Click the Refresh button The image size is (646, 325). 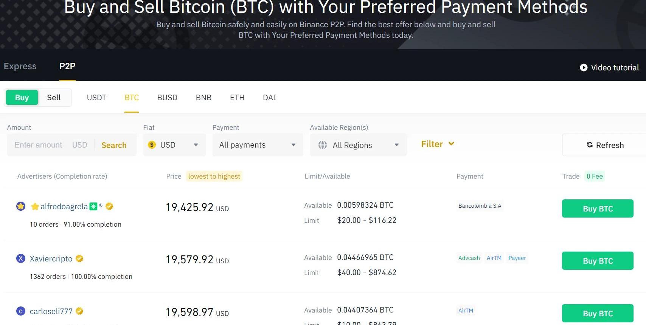[x=605, y=145]
